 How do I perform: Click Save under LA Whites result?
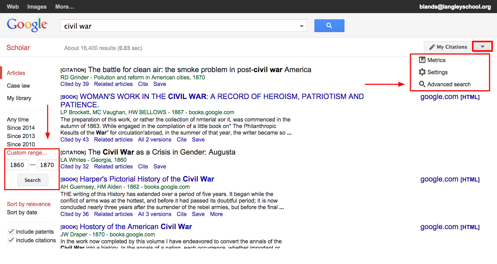click(159, 166)
